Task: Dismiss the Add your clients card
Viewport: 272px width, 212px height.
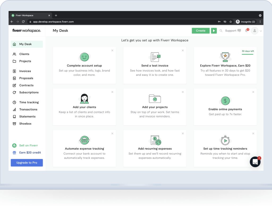Action: [112, 92]
